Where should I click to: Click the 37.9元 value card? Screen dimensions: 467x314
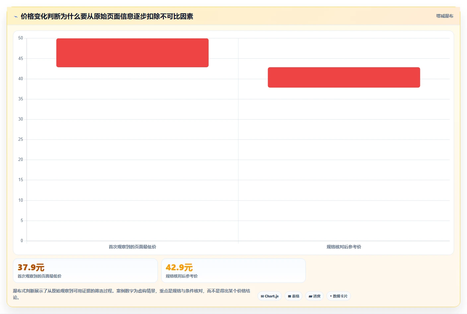click(85, 271)
